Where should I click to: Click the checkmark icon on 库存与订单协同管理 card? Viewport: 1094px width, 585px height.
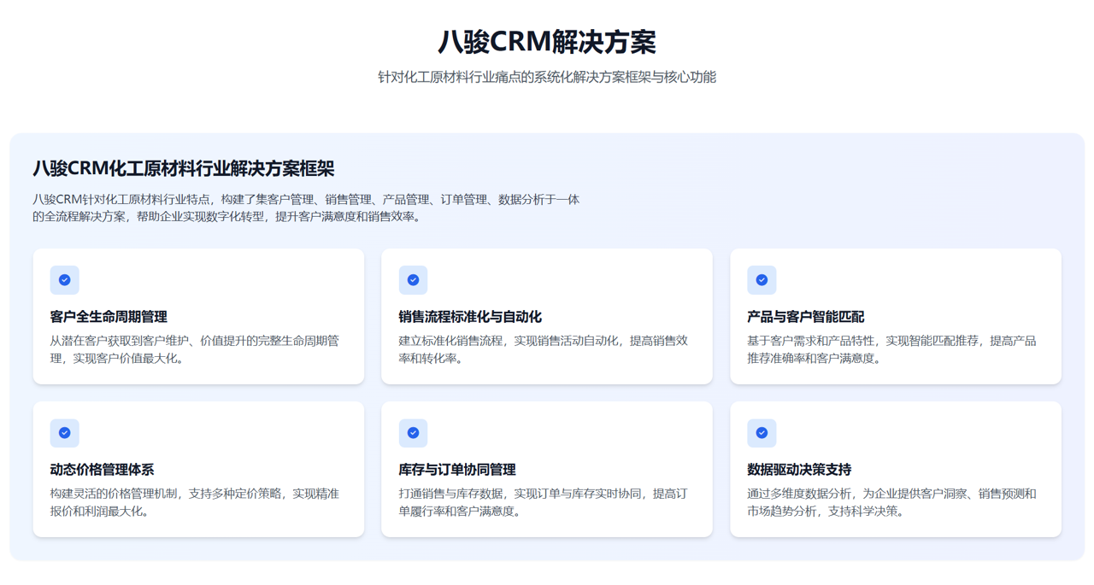(x=413, y=433)
